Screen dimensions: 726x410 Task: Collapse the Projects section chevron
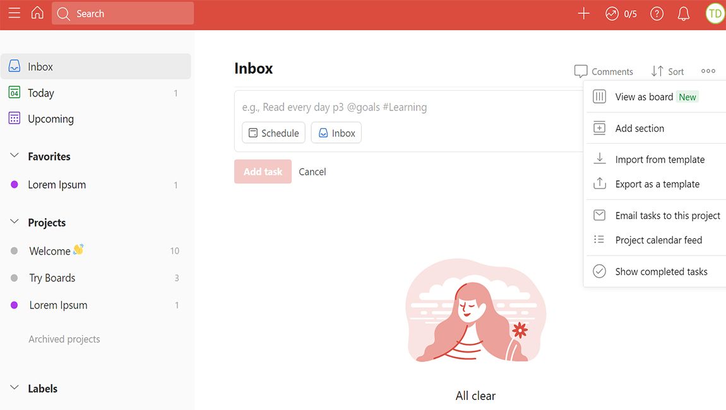(x=15, y=222)
